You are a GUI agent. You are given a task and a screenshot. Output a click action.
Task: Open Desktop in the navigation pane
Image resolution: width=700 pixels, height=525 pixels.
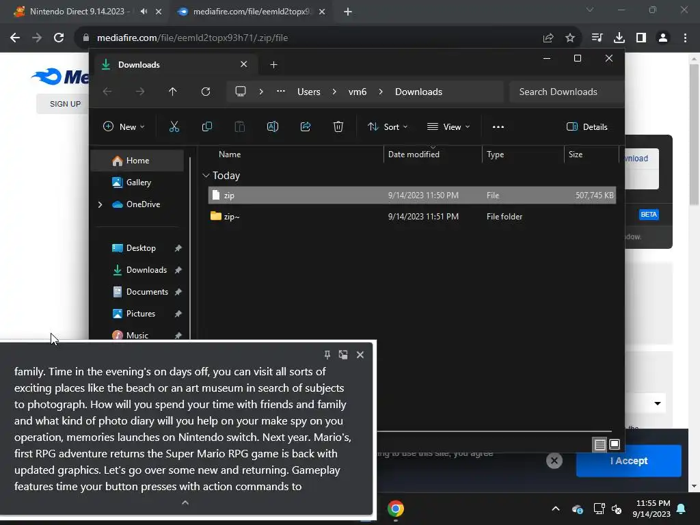[x=141, y=247]
